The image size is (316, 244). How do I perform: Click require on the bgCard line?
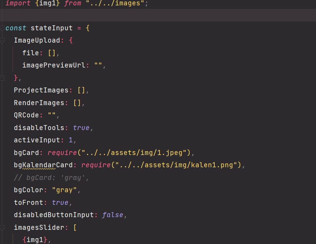(x=62, y=153)
